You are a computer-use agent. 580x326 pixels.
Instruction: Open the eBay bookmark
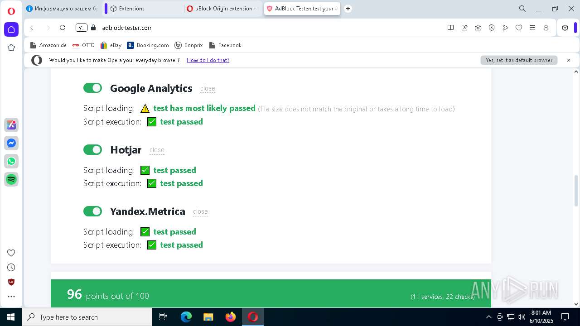111,45
